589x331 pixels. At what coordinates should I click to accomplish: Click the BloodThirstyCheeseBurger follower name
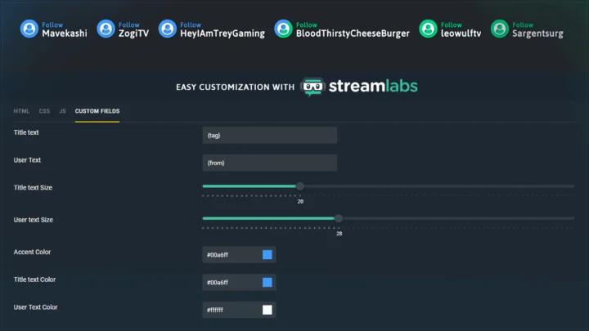coord(353,34)
